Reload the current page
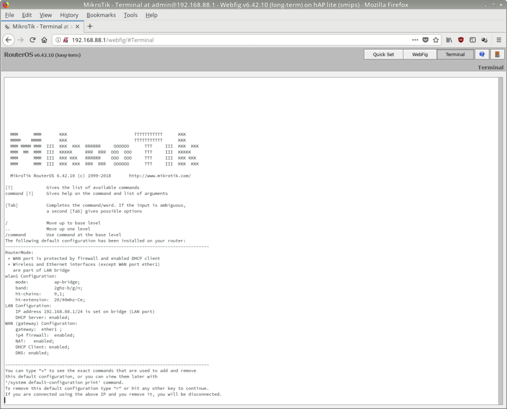The image size is (507, 409). [x=32, y=40]
